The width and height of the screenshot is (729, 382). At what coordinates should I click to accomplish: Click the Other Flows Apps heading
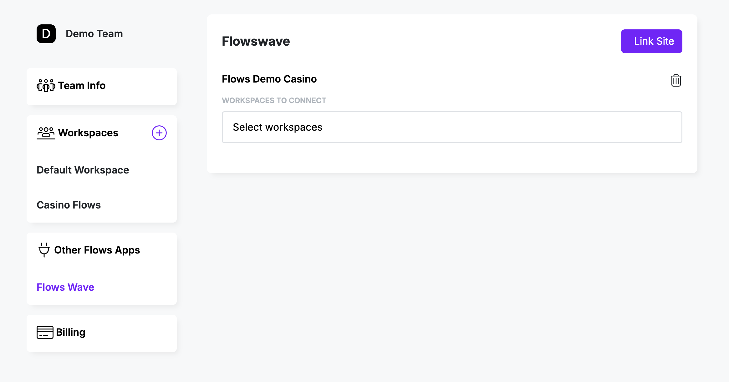click(x=97, y=250)
